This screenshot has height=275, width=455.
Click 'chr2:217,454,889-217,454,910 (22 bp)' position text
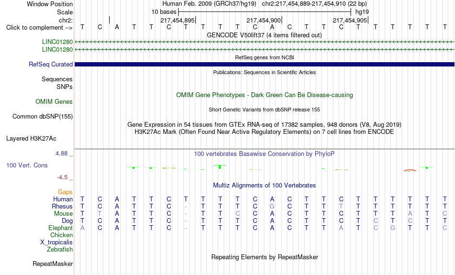pyautogui.click(x=314, y=4)
